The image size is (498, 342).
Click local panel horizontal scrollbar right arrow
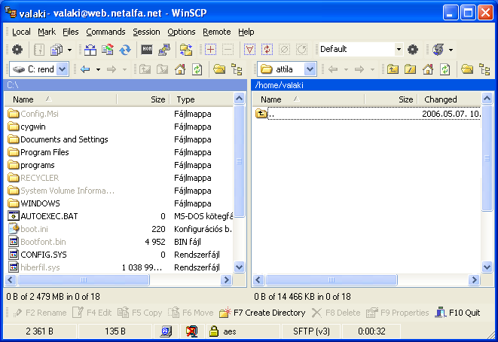click(x=227, y=279)
